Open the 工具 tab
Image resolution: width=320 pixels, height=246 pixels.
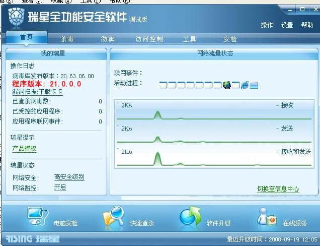coord(189,39)
